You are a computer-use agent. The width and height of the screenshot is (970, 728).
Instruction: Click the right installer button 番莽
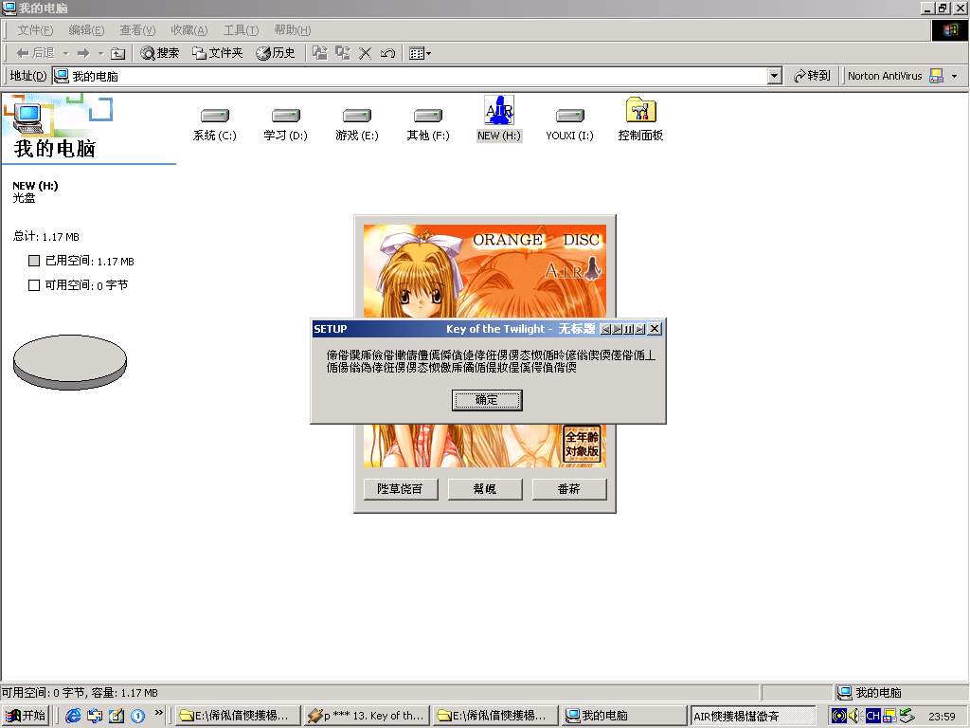pyautogui.click(x=569, y=489)
